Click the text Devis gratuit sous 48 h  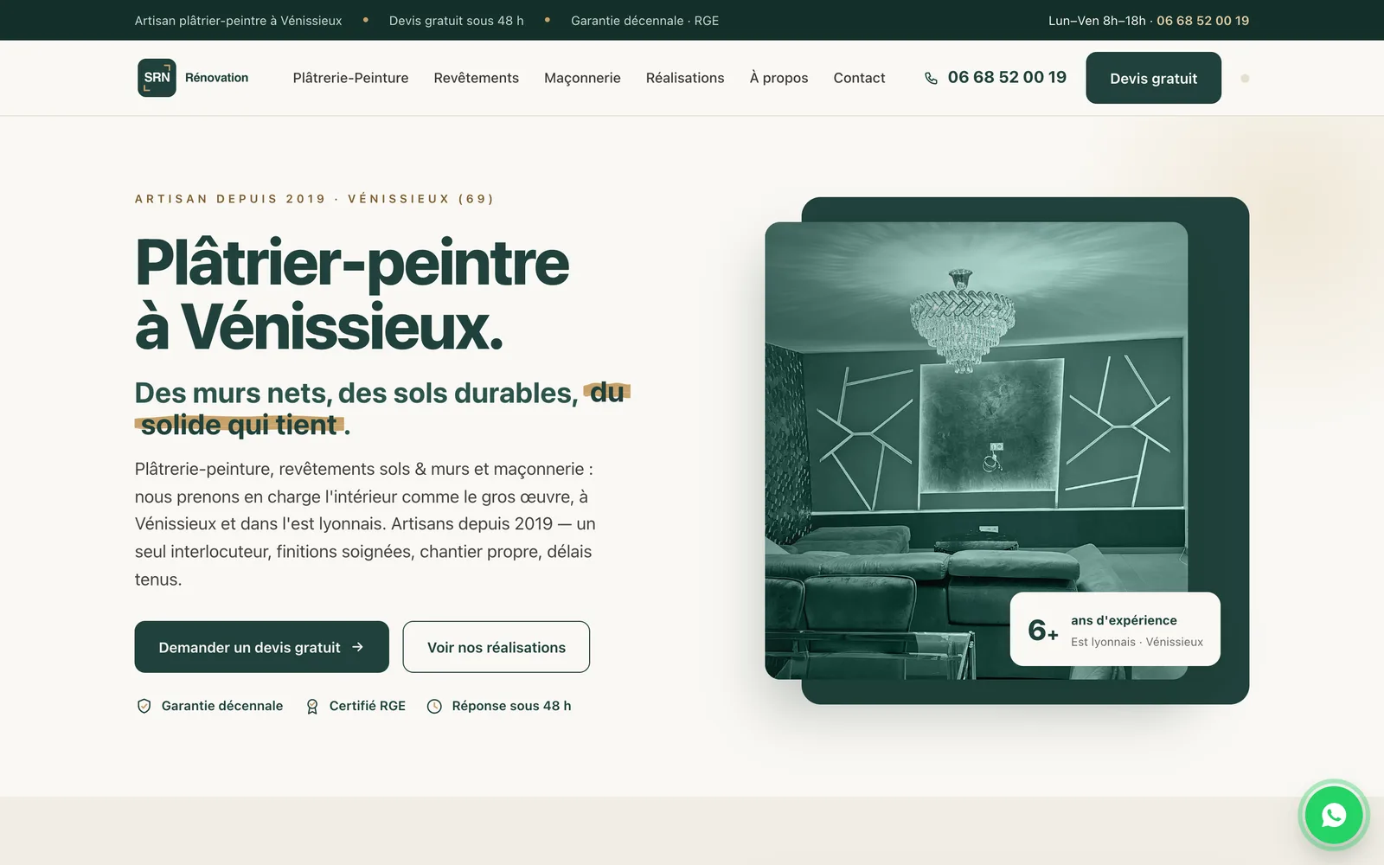coord(456,21)
